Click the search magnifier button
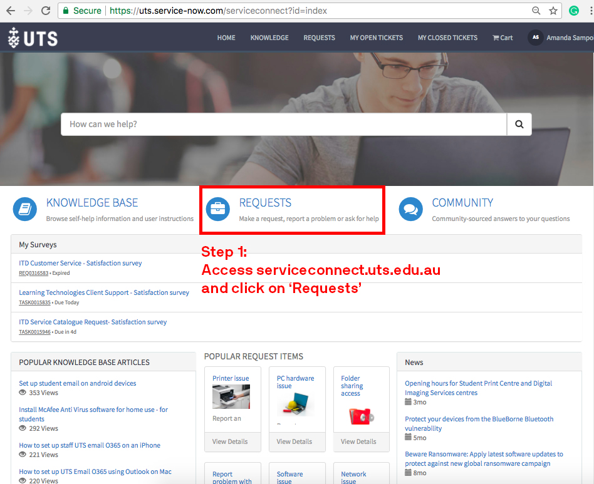This screenshot has width=594, height=484. (x=519, y=124)
